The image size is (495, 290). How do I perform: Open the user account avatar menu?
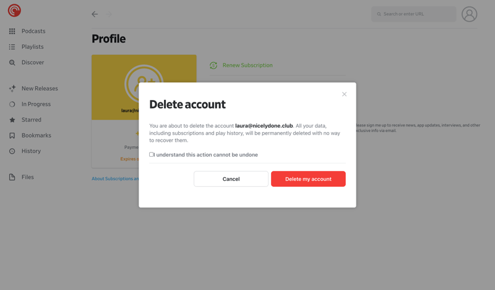[x=469, y=14]
